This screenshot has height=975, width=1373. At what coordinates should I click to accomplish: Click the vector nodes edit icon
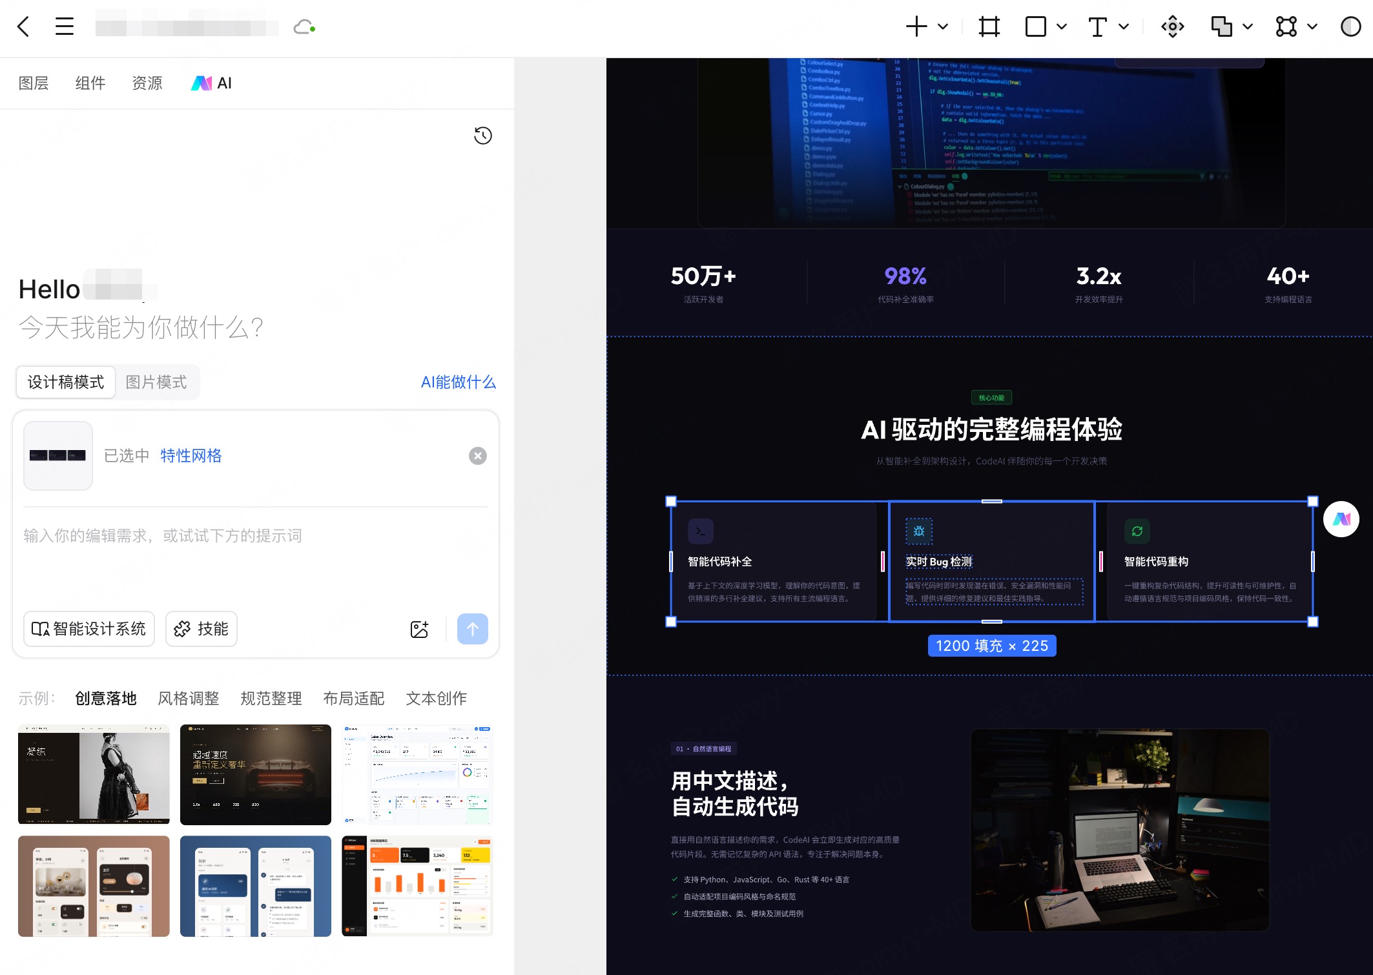tap(1286, 26)
